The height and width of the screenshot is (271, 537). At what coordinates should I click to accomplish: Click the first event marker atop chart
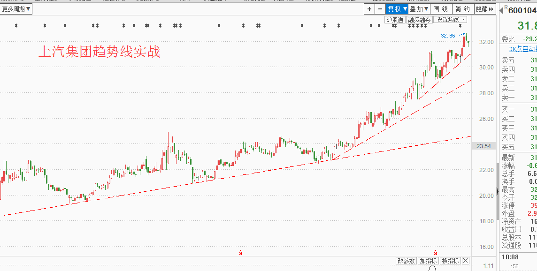tap(16, 25)
